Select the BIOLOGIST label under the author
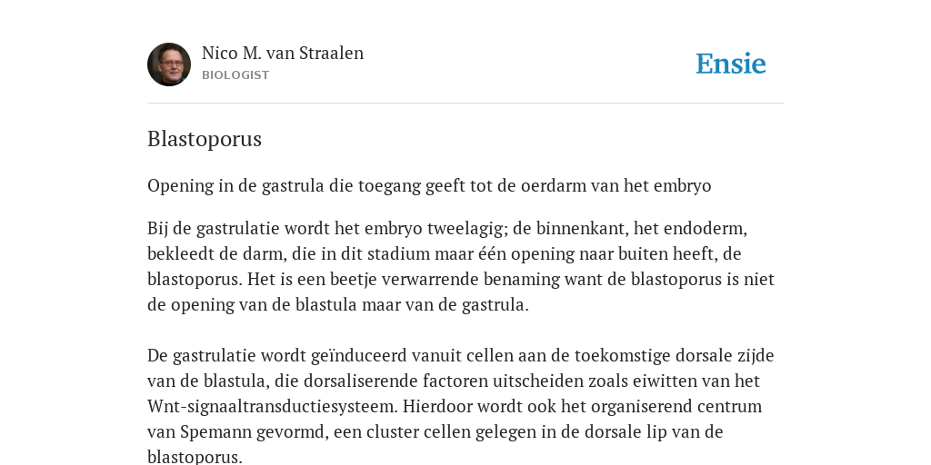This screenshot has height=465, width=931. (235, 75)
